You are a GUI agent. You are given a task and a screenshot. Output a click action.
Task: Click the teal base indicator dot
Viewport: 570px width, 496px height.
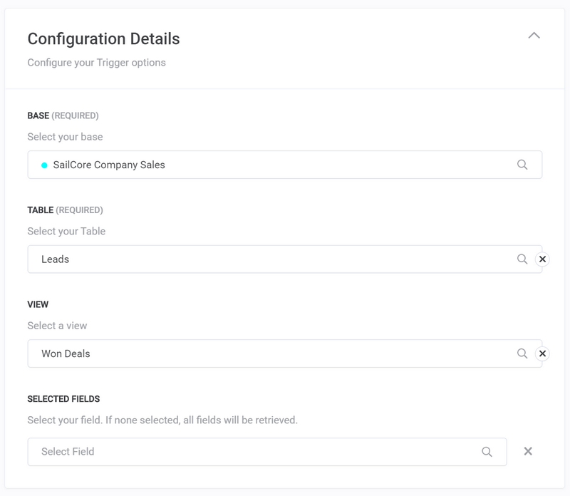(x=43, y=164)
